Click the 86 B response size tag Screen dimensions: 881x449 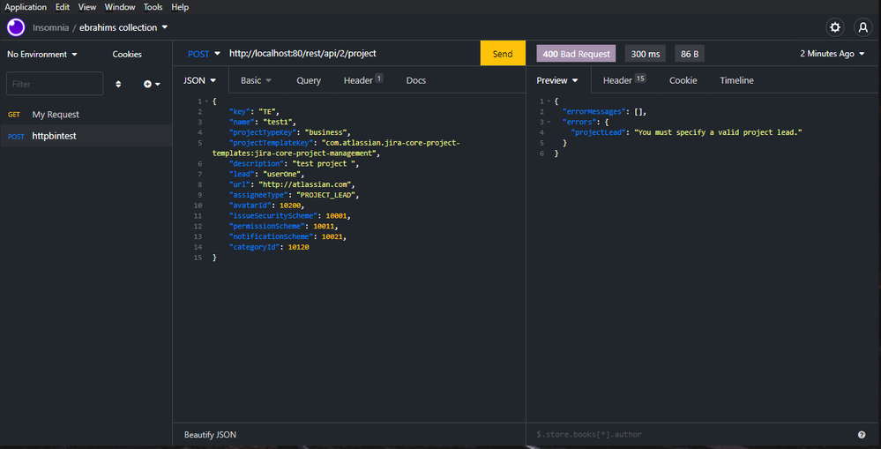coord(690,54)
